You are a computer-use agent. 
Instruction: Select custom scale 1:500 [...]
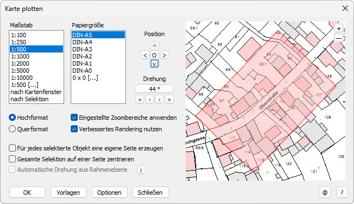click(x=36, y=85)
